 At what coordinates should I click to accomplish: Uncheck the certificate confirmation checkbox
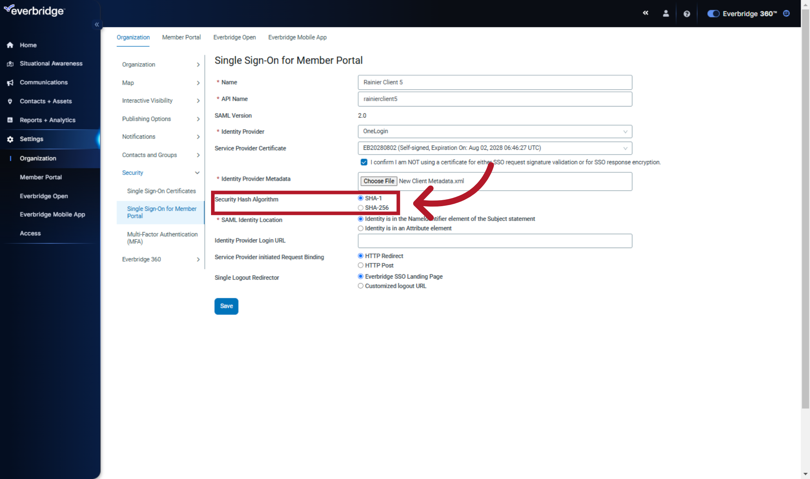pyautogui.click(x=363, y=162)
